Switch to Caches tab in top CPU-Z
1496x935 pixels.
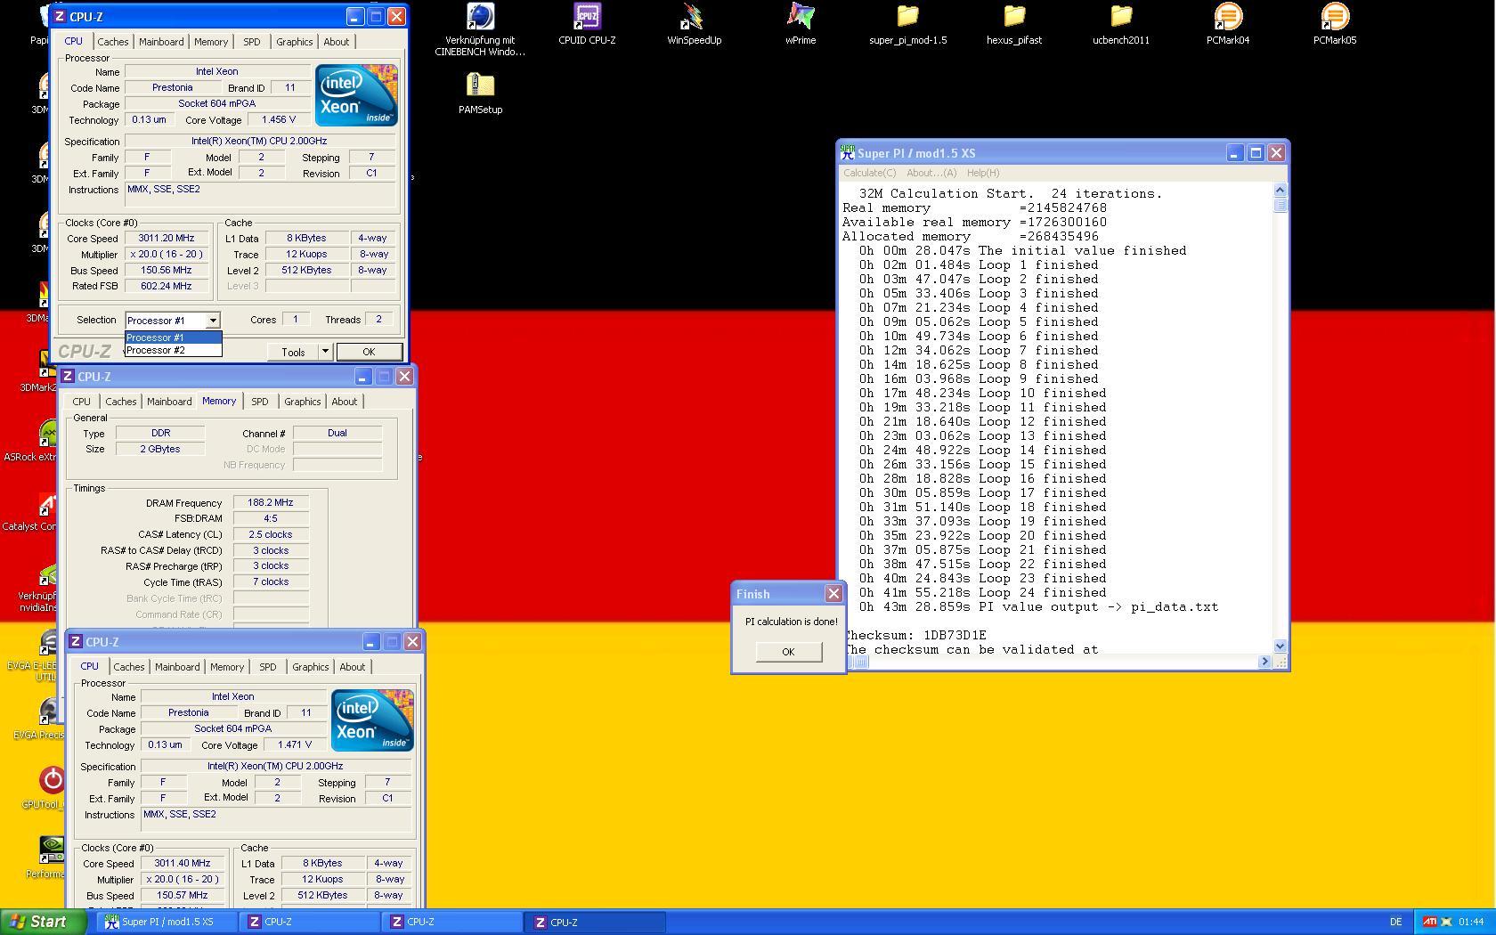(113, 42)
